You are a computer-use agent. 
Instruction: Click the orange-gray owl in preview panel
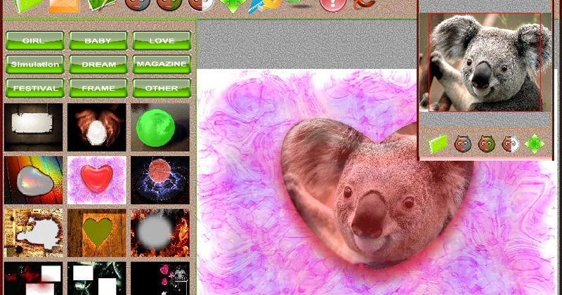click(x=463, y=144)
